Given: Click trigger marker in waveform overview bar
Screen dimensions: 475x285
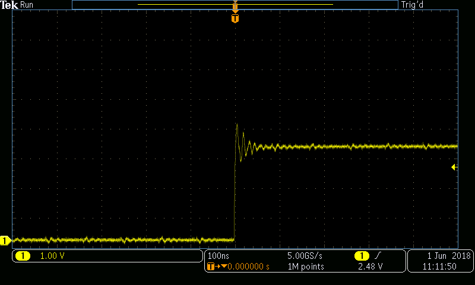Looking at the screenshot, I should coord(235,7).
